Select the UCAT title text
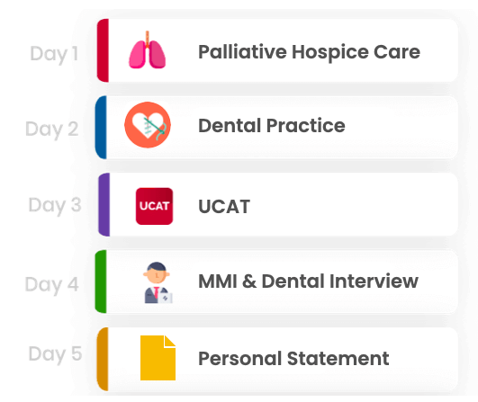 (x=224, y=207)
